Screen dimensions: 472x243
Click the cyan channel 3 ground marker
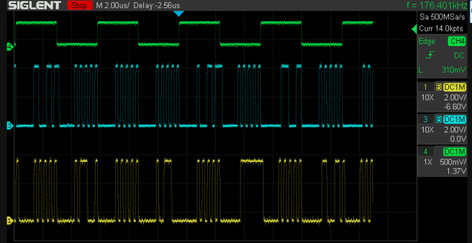[x=9, y=126]
